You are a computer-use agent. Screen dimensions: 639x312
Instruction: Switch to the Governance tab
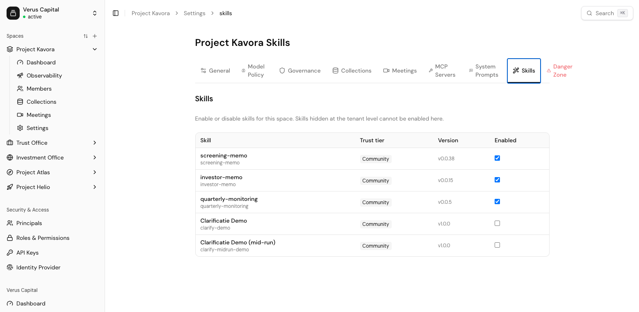pos(300,71)
